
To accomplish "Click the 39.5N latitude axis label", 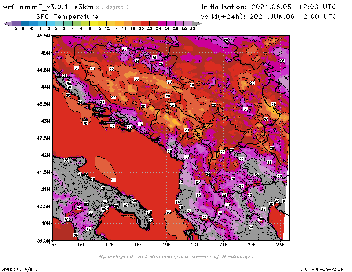I will 43,241.
